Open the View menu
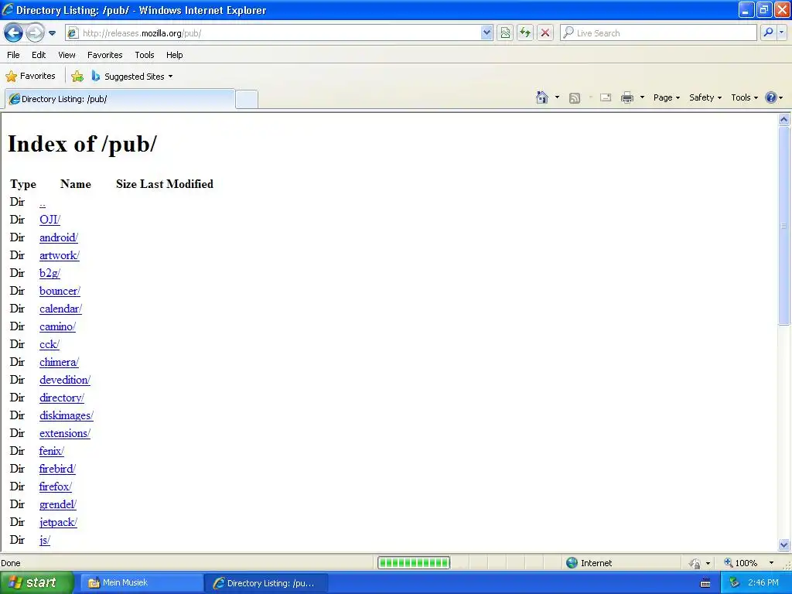 pyautogui.click(x=67, y=55)
